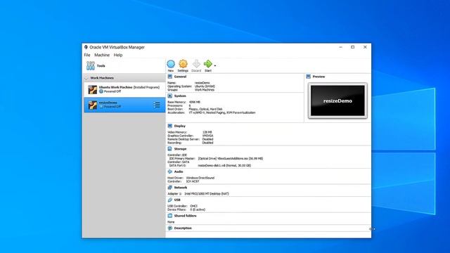Click the Intel PRO/1000 MT Desktop adapter text
The height and width of the screenshot is (253, 450).
207,194
